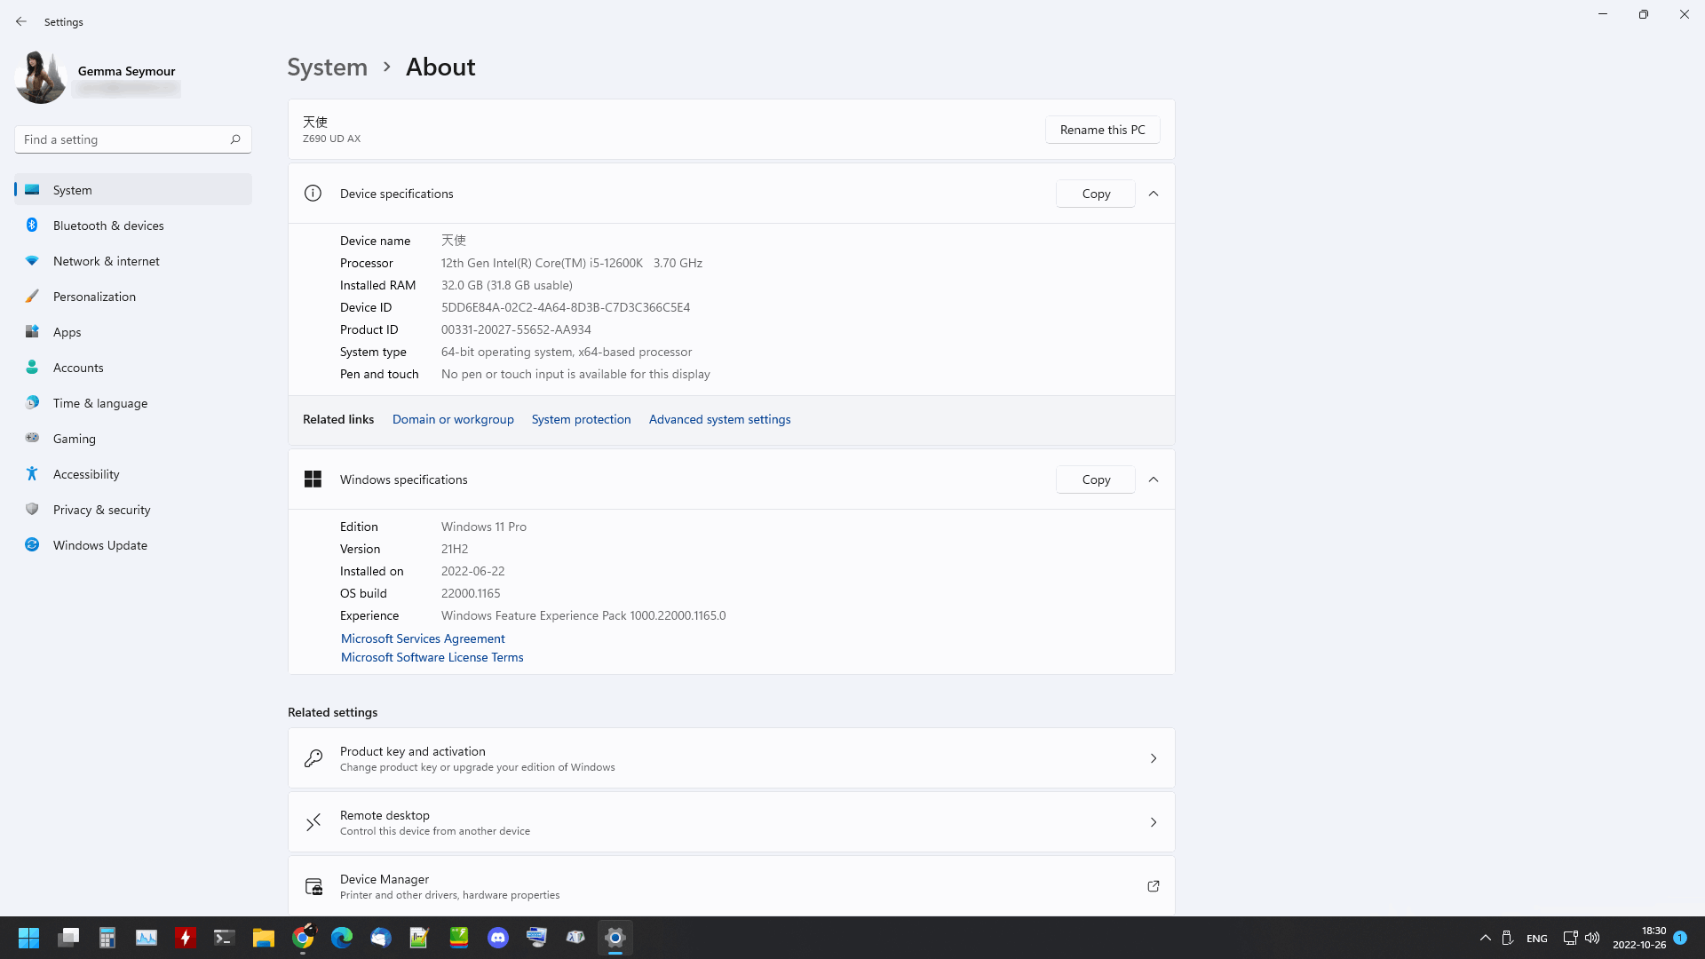The image size is (1705, 959).
Task: Open File Explorer from the taskbar
Action: (x=264, y=938)
